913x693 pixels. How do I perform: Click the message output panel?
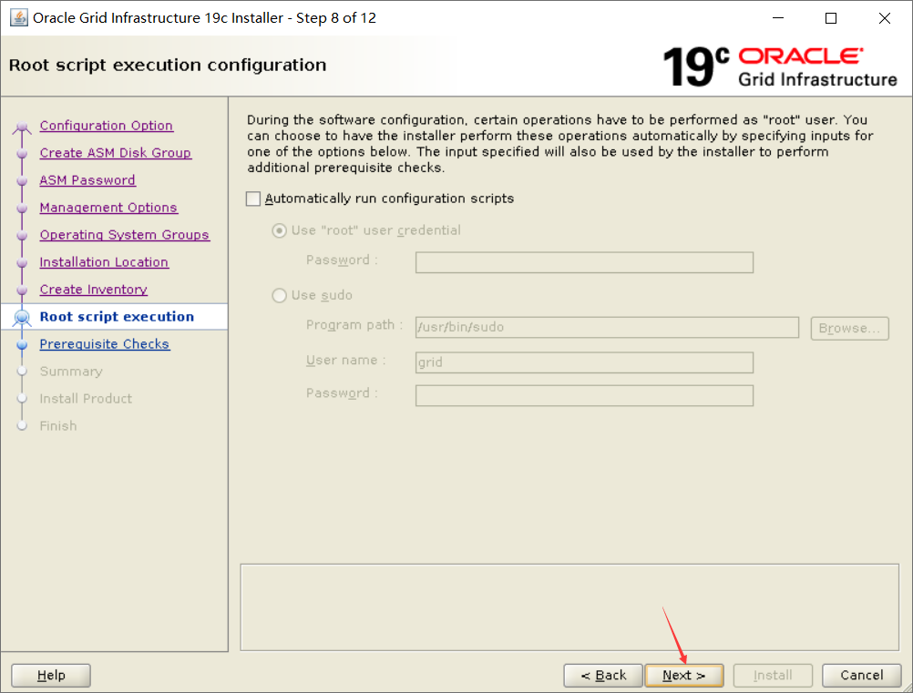[x=569, y=607]
